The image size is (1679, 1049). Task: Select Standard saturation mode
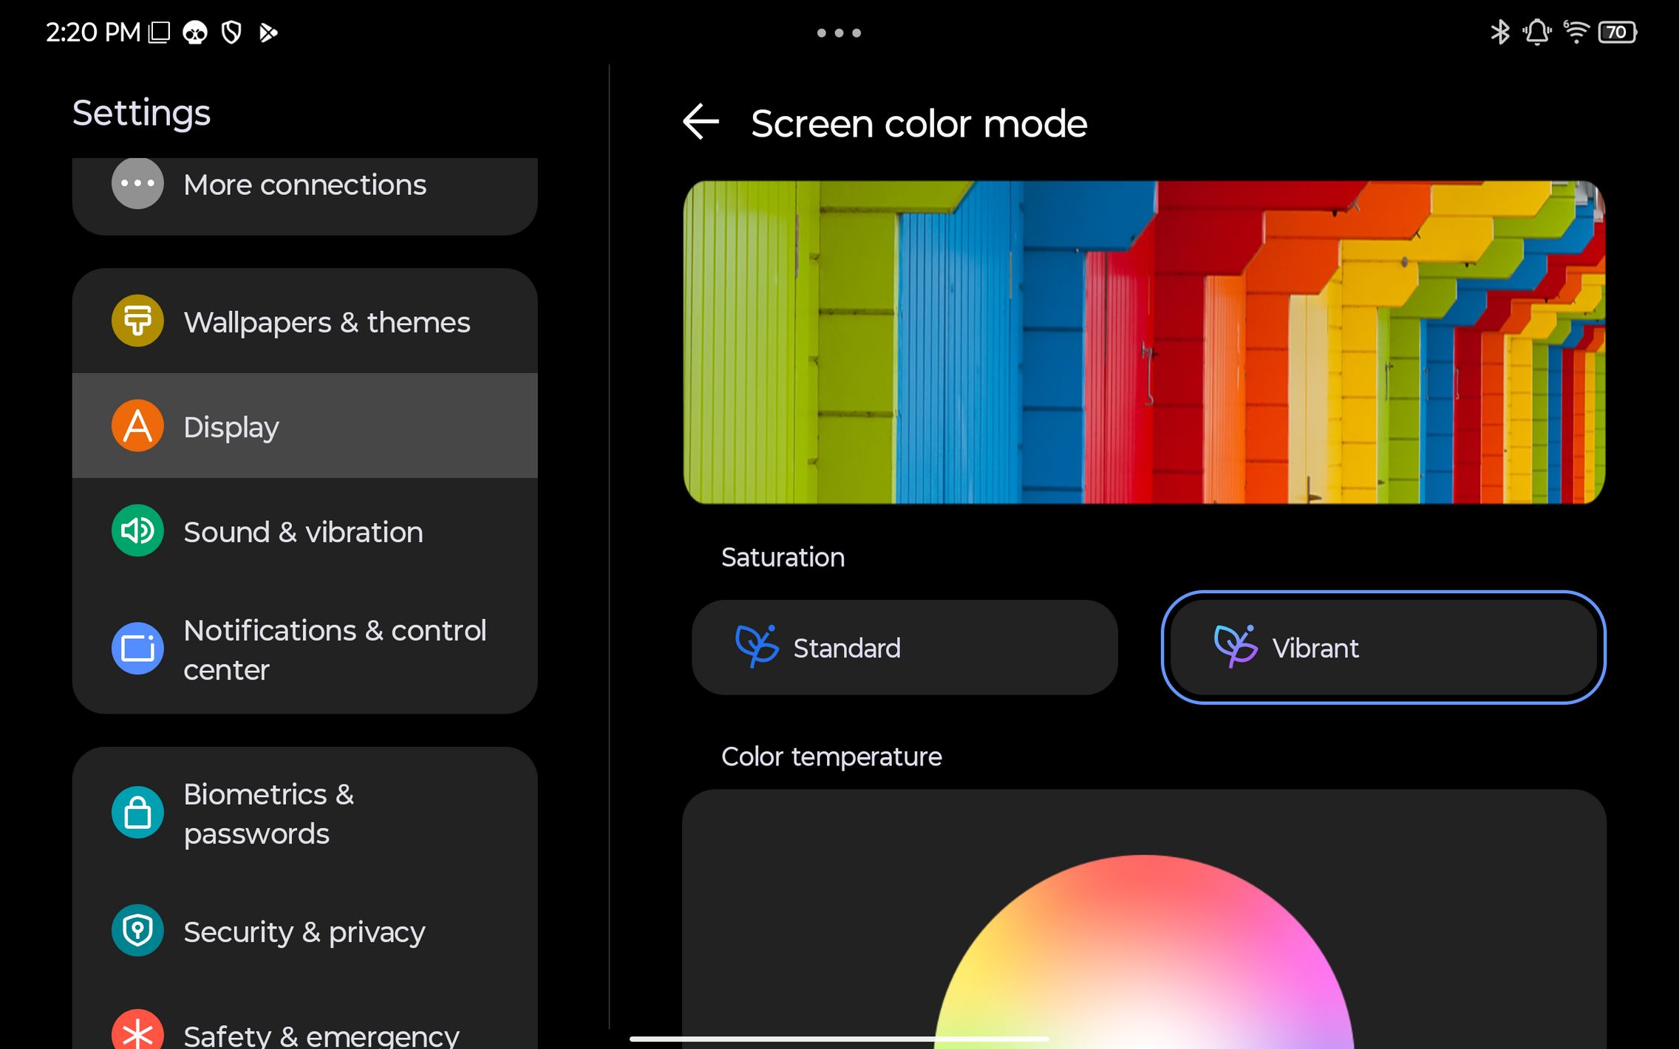click(x=904, y=648)
